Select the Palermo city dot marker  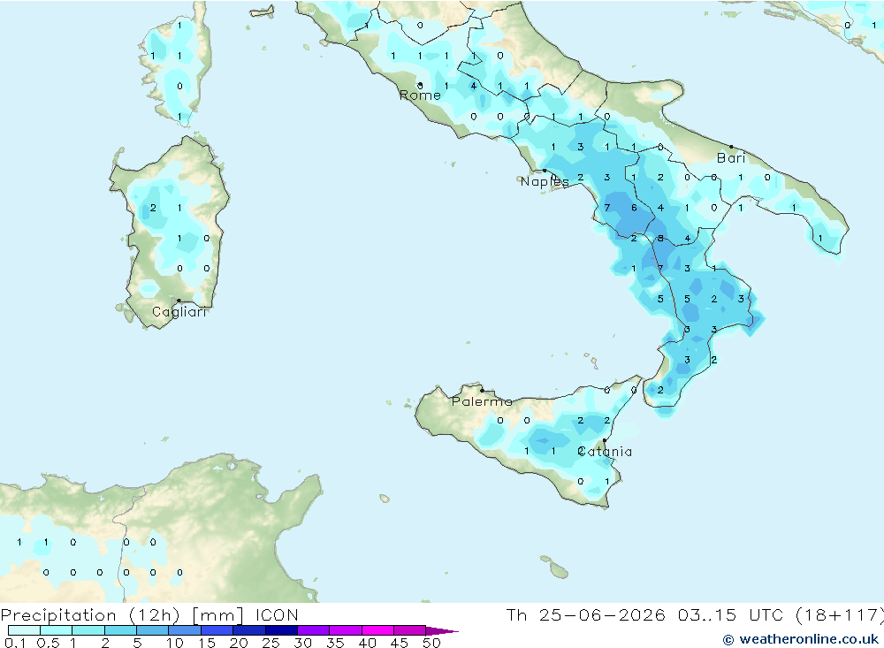(x=482, y=390)
